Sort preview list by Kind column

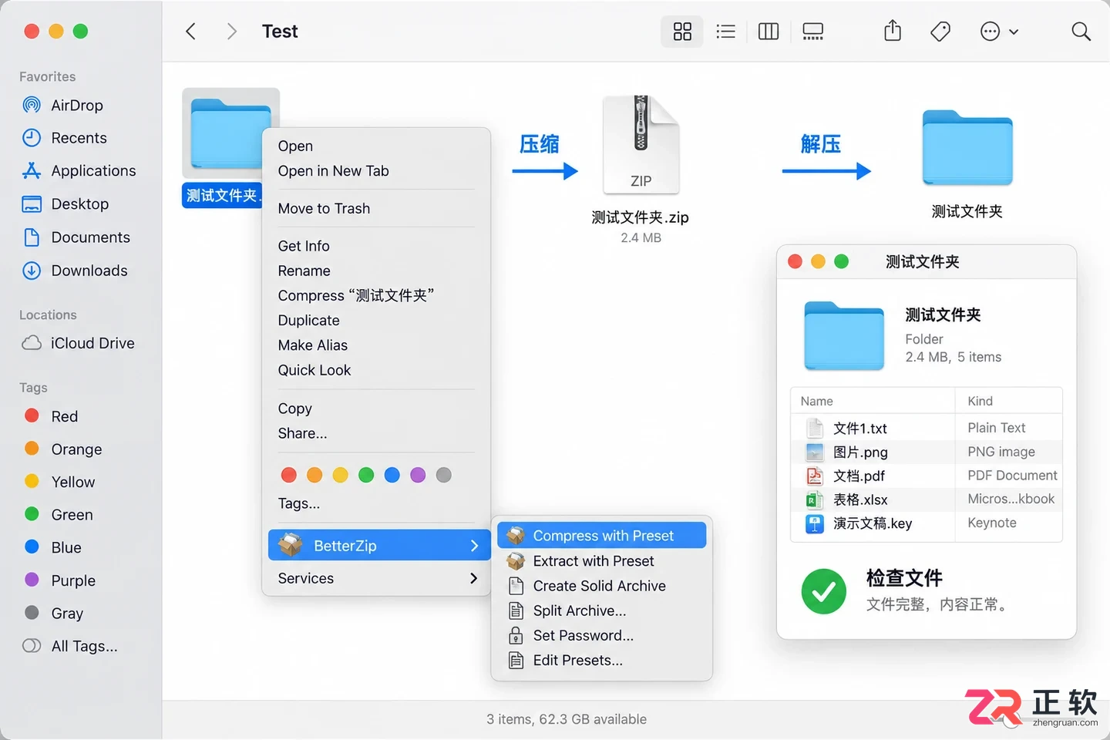pyautogui.click(x=1009, y=401)
